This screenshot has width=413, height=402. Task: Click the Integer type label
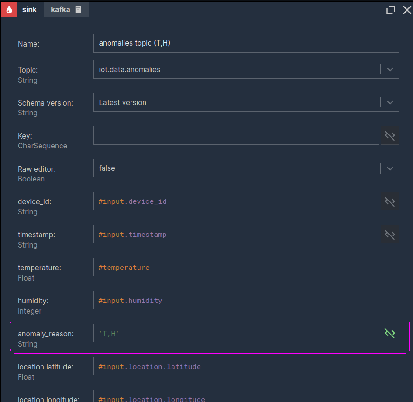coord(29,311)
